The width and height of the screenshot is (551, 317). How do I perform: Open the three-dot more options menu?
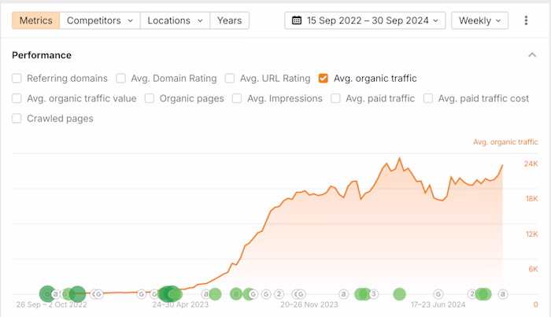pos(526,20)
